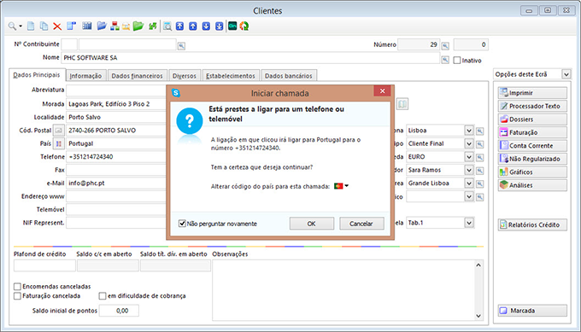The height and width of the screenshot is (332, 581).
Task: Click lookup icon next to Sara Ramos combo
Action: pyautogui.click(x=480, y=171)
